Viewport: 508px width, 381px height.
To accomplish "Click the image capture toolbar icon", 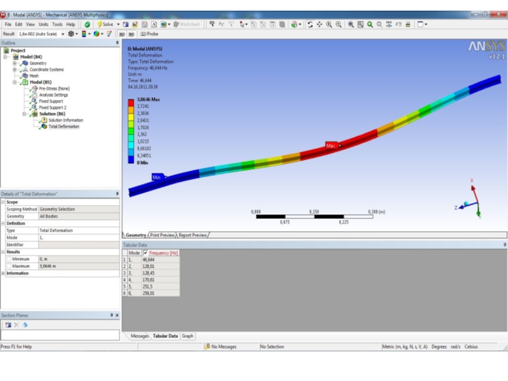I will tap(165, 24).
